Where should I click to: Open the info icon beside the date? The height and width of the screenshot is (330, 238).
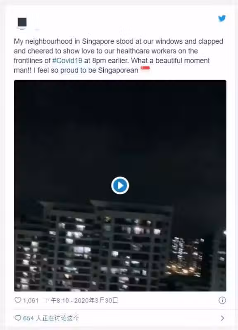(x=222, y=300)
